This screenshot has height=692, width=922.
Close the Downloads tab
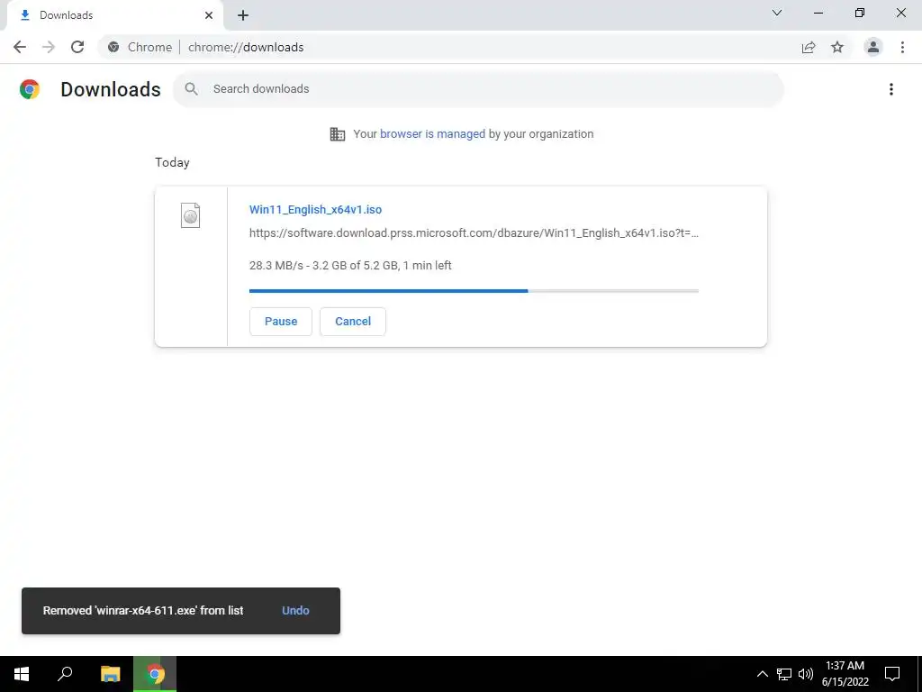[209, 15]
